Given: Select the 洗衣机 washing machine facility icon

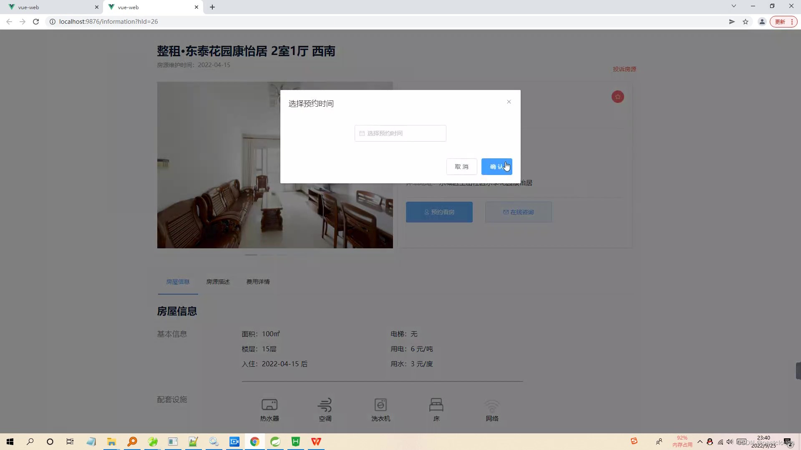Looking at the screenshot, I should 380,404.
